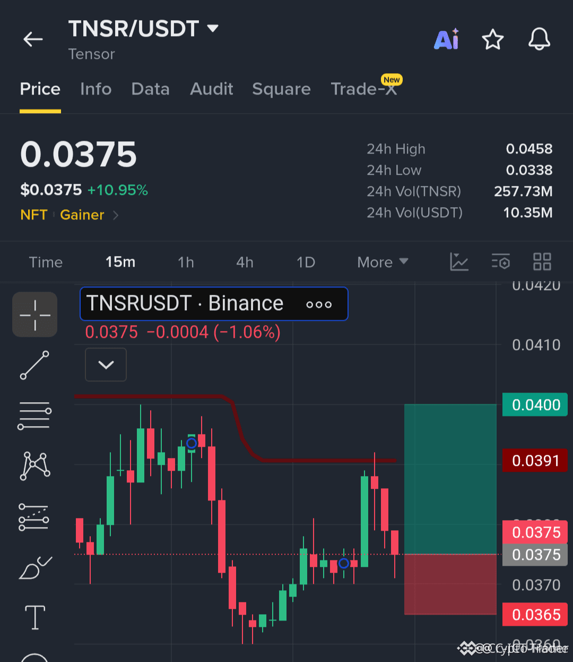
Task: Switch to the Price tab
Action: tap(40, 89)
